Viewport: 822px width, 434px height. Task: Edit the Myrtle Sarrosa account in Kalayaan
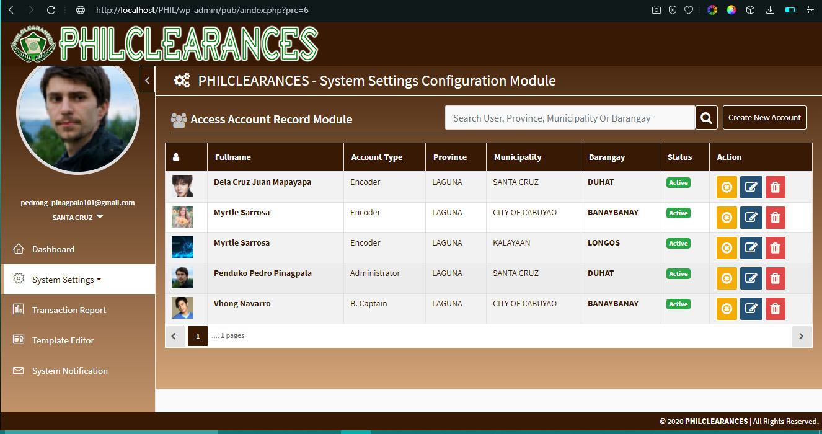(751, 248)
